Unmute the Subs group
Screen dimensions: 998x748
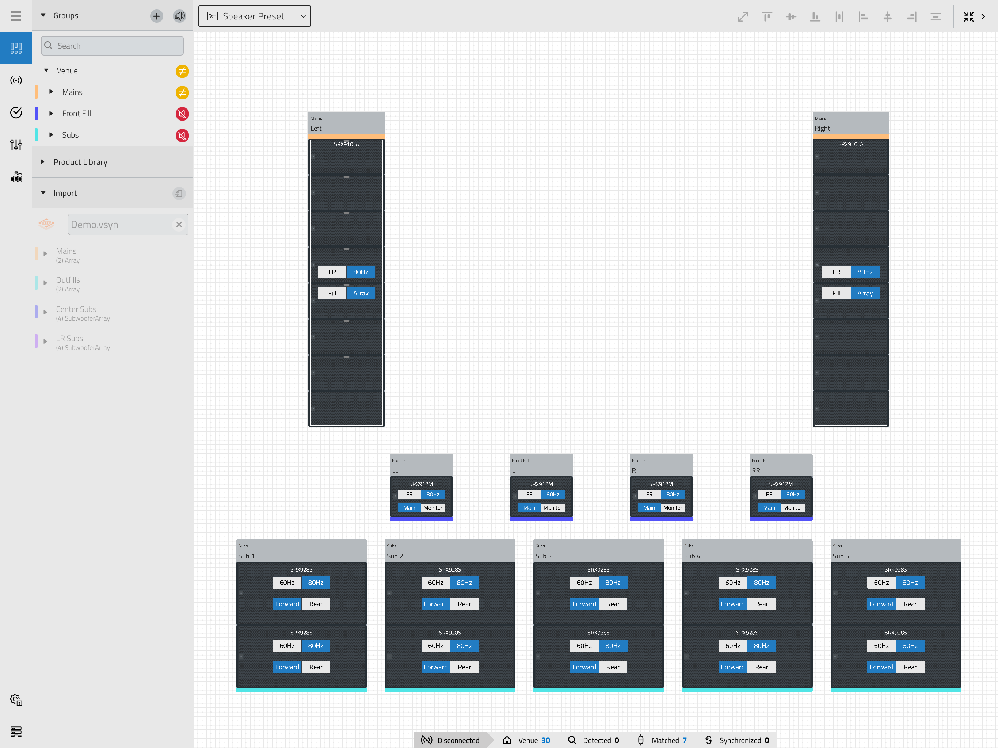[182, 136]
